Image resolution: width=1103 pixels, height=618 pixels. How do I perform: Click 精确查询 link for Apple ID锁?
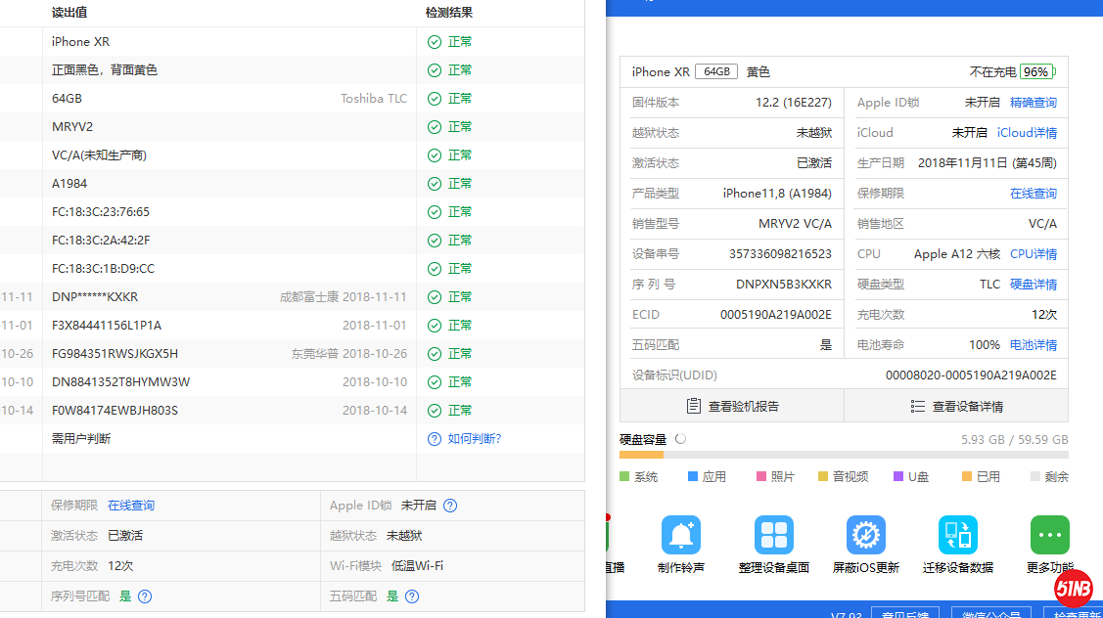point(1033,103)
